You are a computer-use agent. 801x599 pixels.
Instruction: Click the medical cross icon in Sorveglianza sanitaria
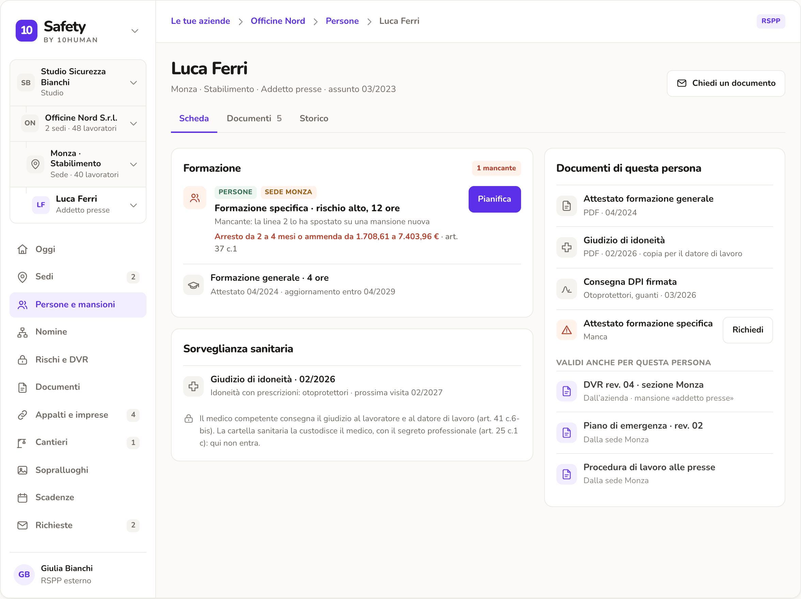193,386
